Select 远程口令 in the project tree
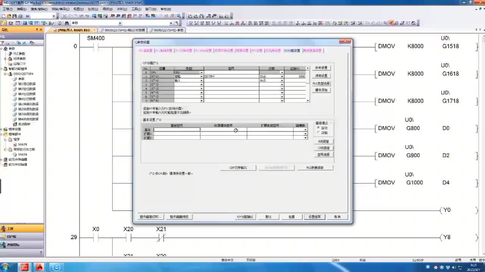The height and width of the screenshot is (272, 485). tap(19, 64)
